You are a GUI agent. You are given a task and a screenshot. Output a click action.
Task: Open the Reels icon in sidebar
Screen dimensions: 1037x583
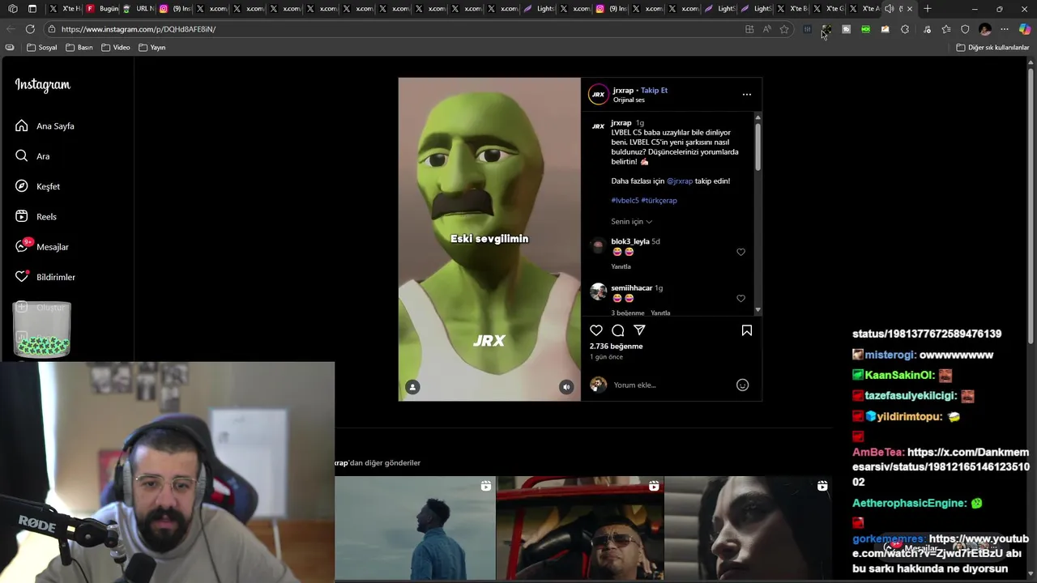[22, 216]
